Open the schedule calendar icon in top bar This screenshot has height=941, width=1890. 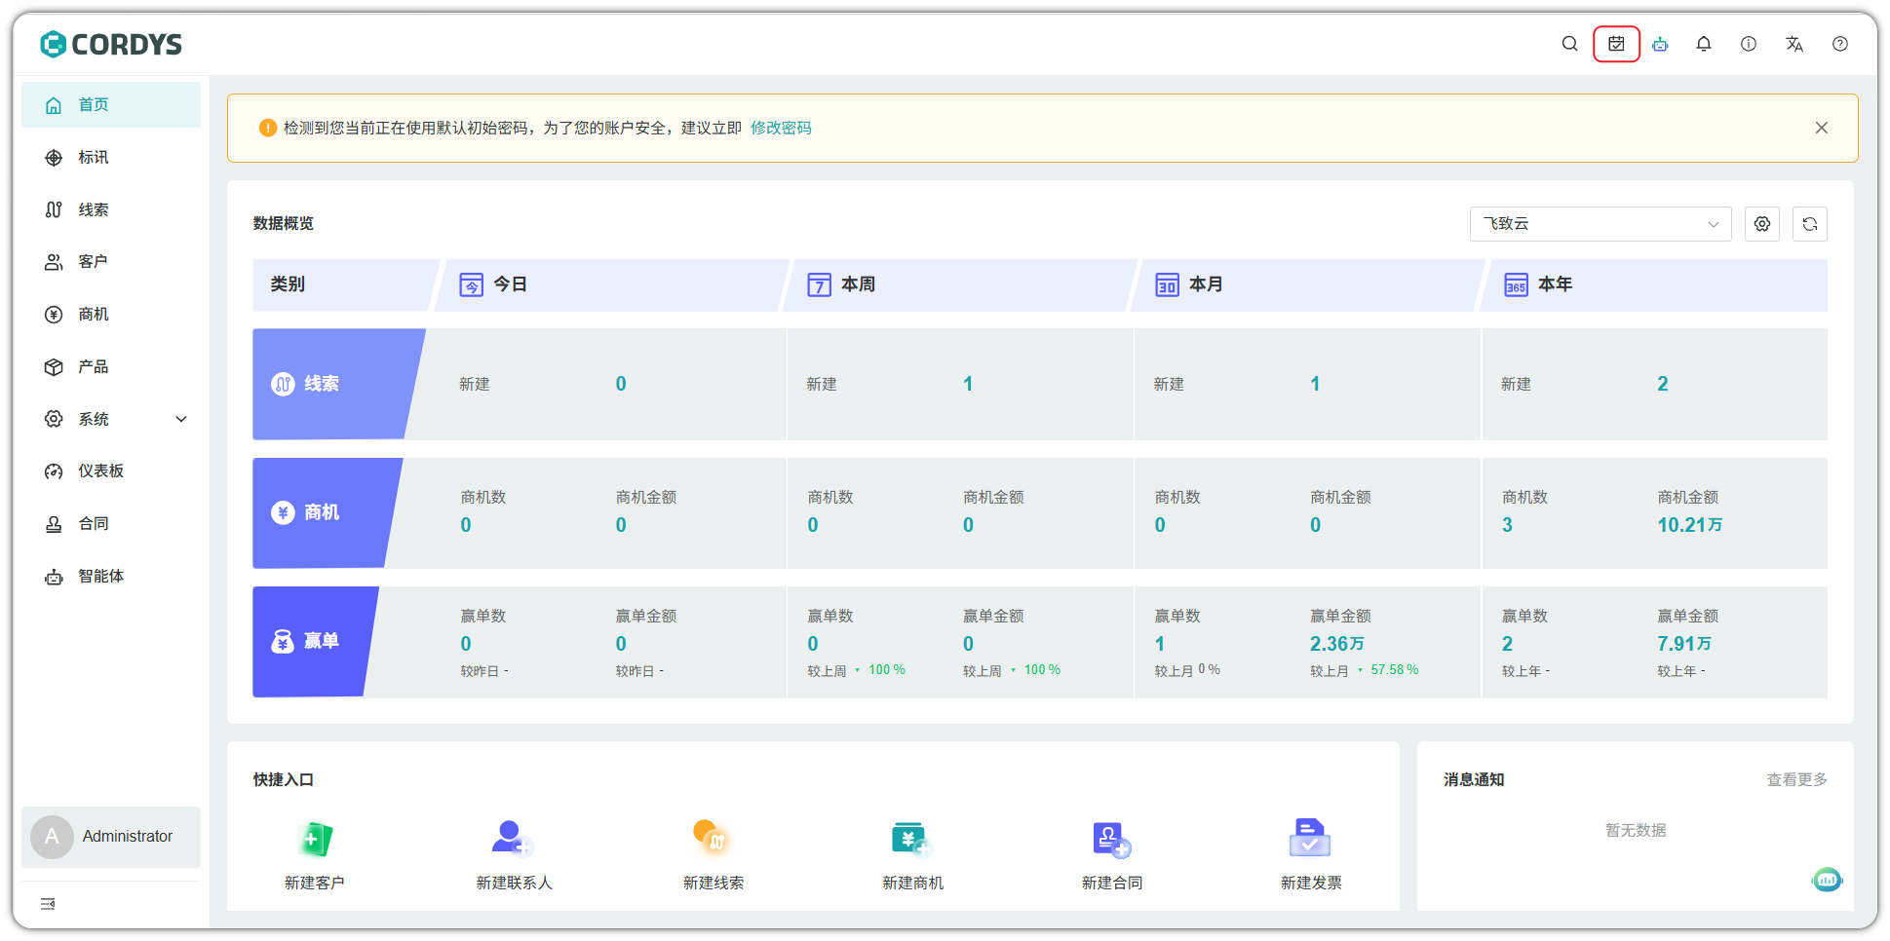[x=1616, y=44]
